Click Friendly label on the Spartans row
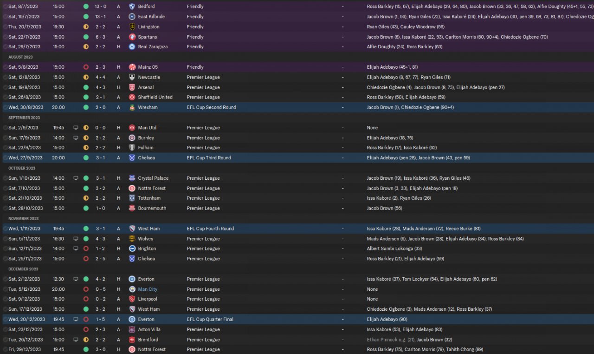Image resolution: width=594 pixels, height=354 pixels. point(195,37)
